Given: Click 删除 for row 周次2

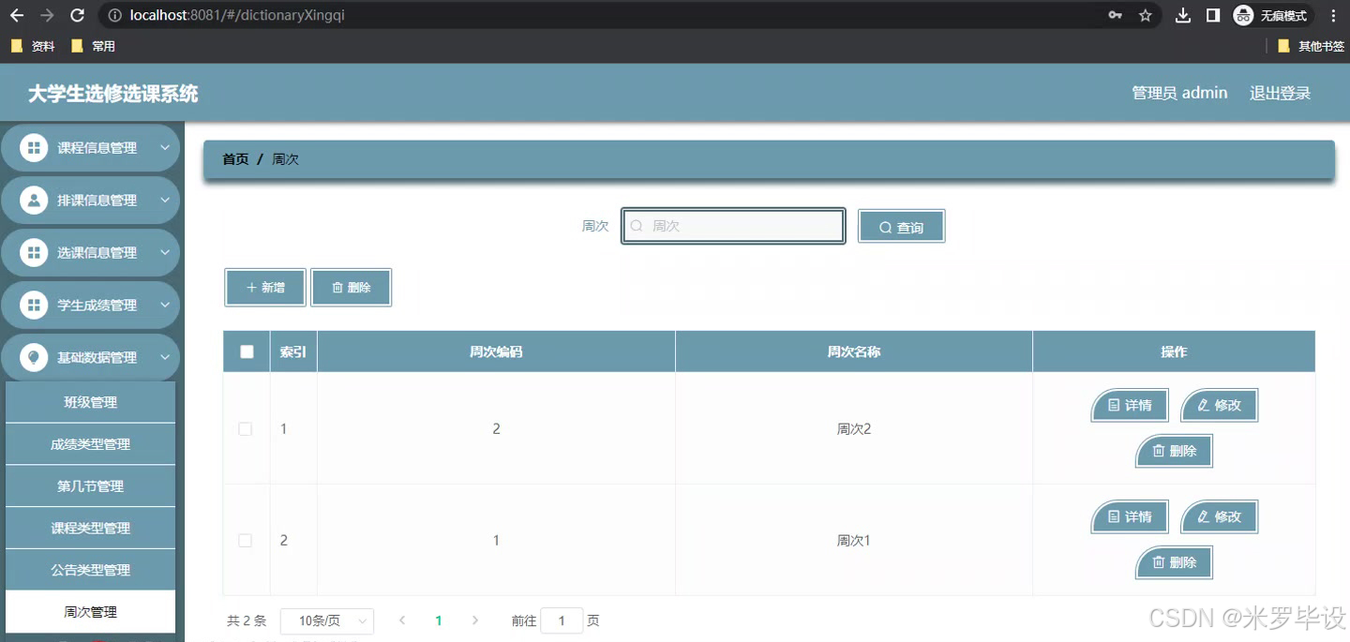Looking at the screenshot, I should click(1174, 451).
